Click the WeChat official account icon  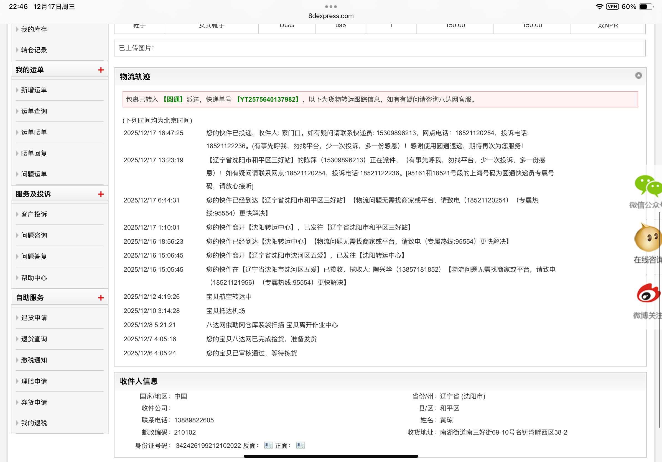648,186
